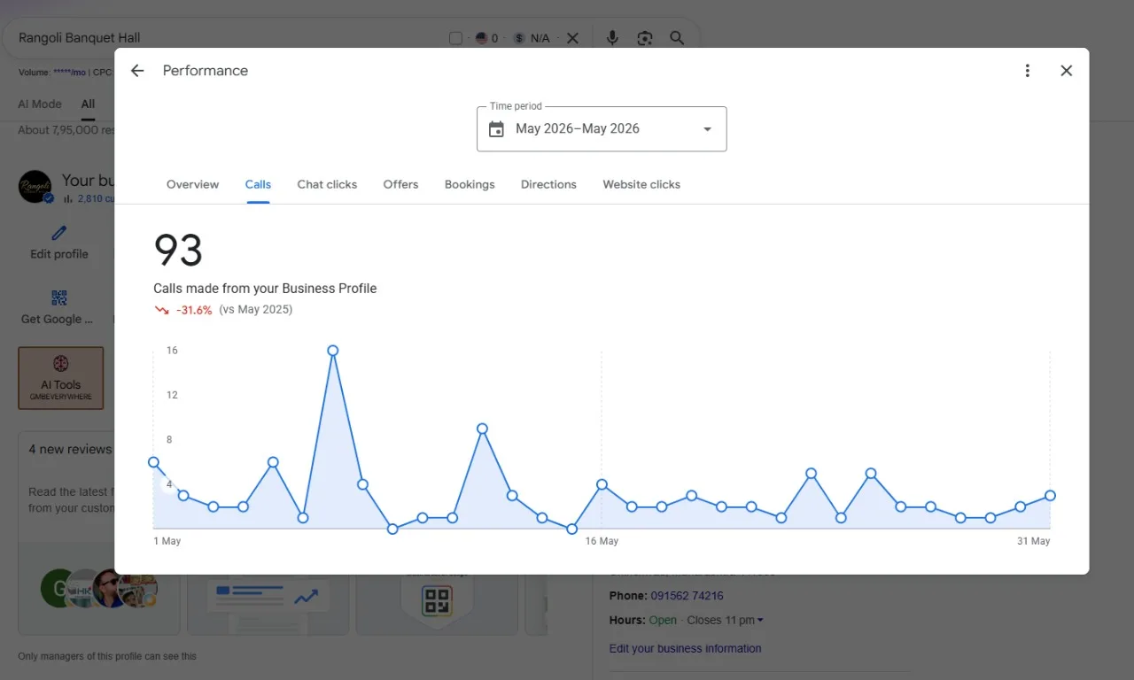Click Edit your business information link
The height and width of the screenshot is (680, 1134).
(685, 648)
